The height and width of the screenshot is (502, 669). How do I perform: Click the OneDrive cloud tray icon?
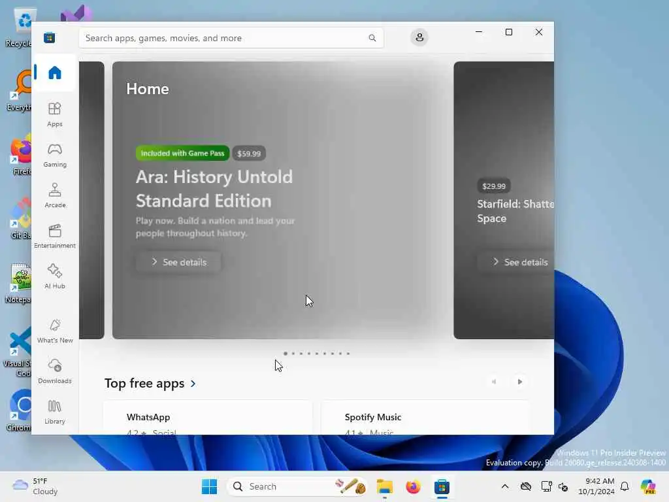click(526, 486)
